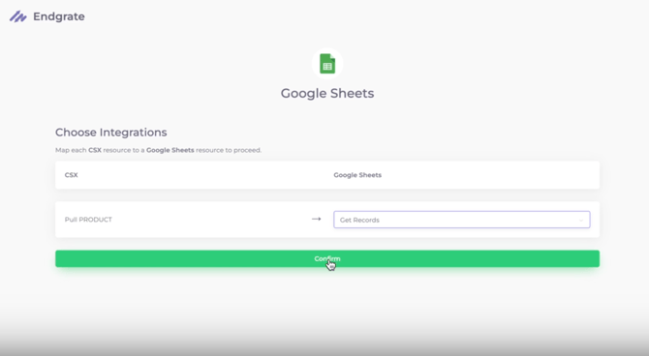The image size is (649, 356).
Task: Click the Endgrate logo icon
Action: [x=18, y=16]
